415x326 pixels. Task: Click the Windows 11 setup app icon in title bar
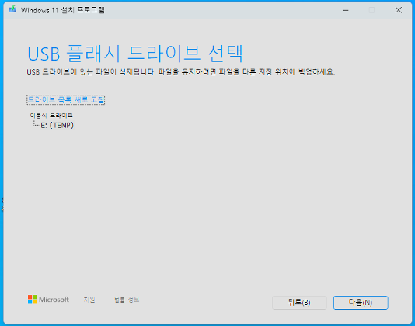point(12,10)
